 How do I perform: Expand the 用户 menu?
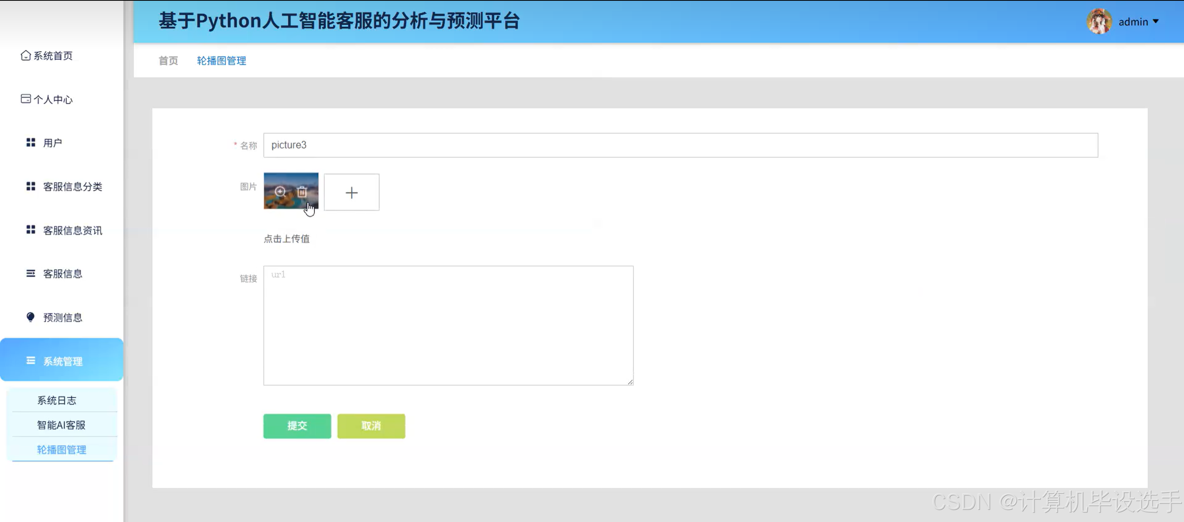[x=52, y=143]
